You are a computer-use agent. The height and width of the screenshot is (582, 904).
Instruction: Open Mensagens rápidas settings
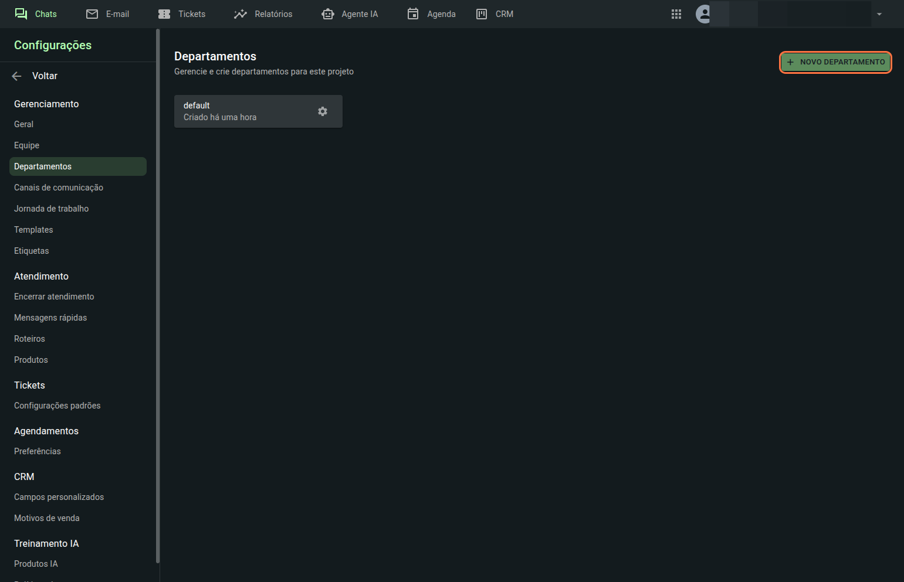[50, 318]
